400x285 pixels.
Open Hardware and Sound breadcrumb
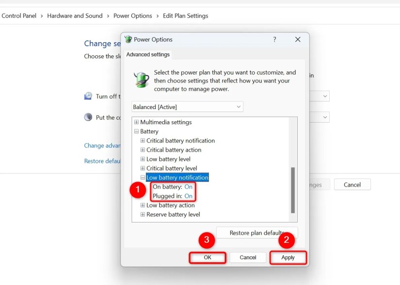tap(75, 16)
